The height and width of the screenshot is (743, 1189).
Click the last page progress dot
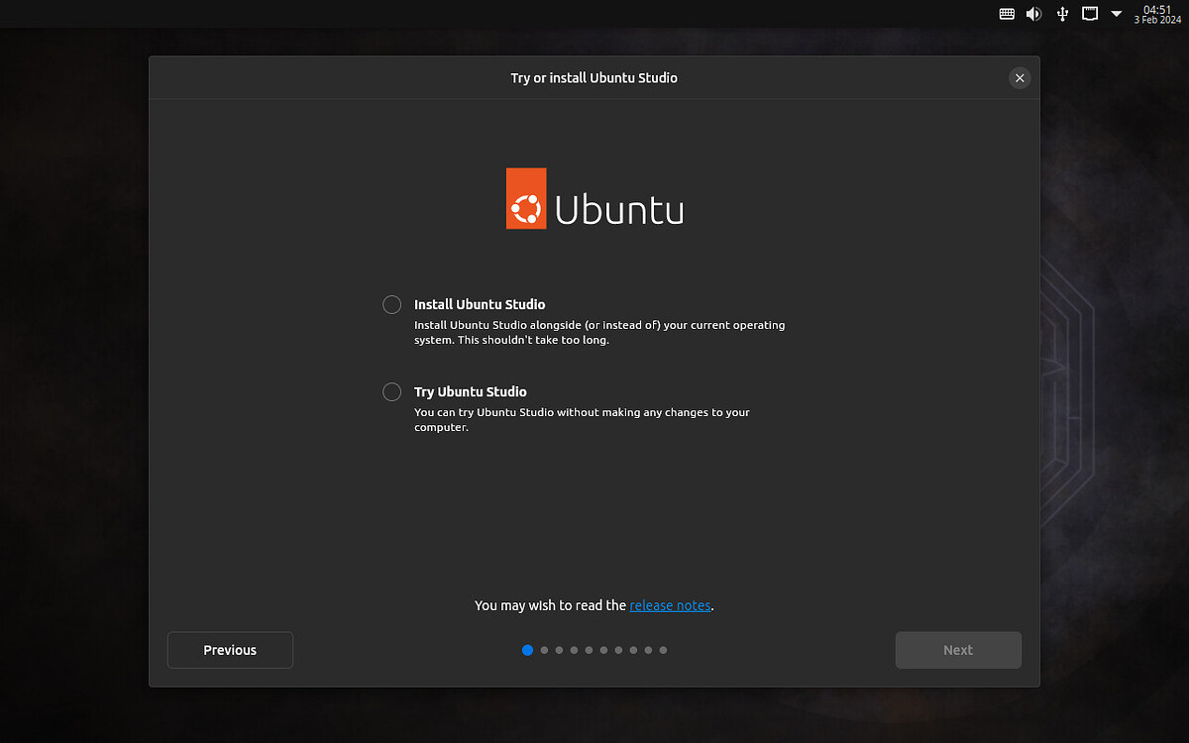click(663, 650)
